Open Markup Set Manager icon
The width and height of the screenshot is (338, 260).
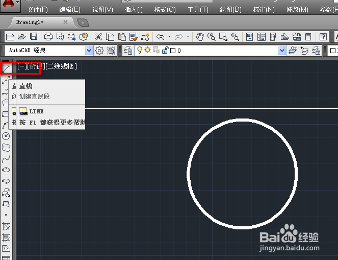297,37
